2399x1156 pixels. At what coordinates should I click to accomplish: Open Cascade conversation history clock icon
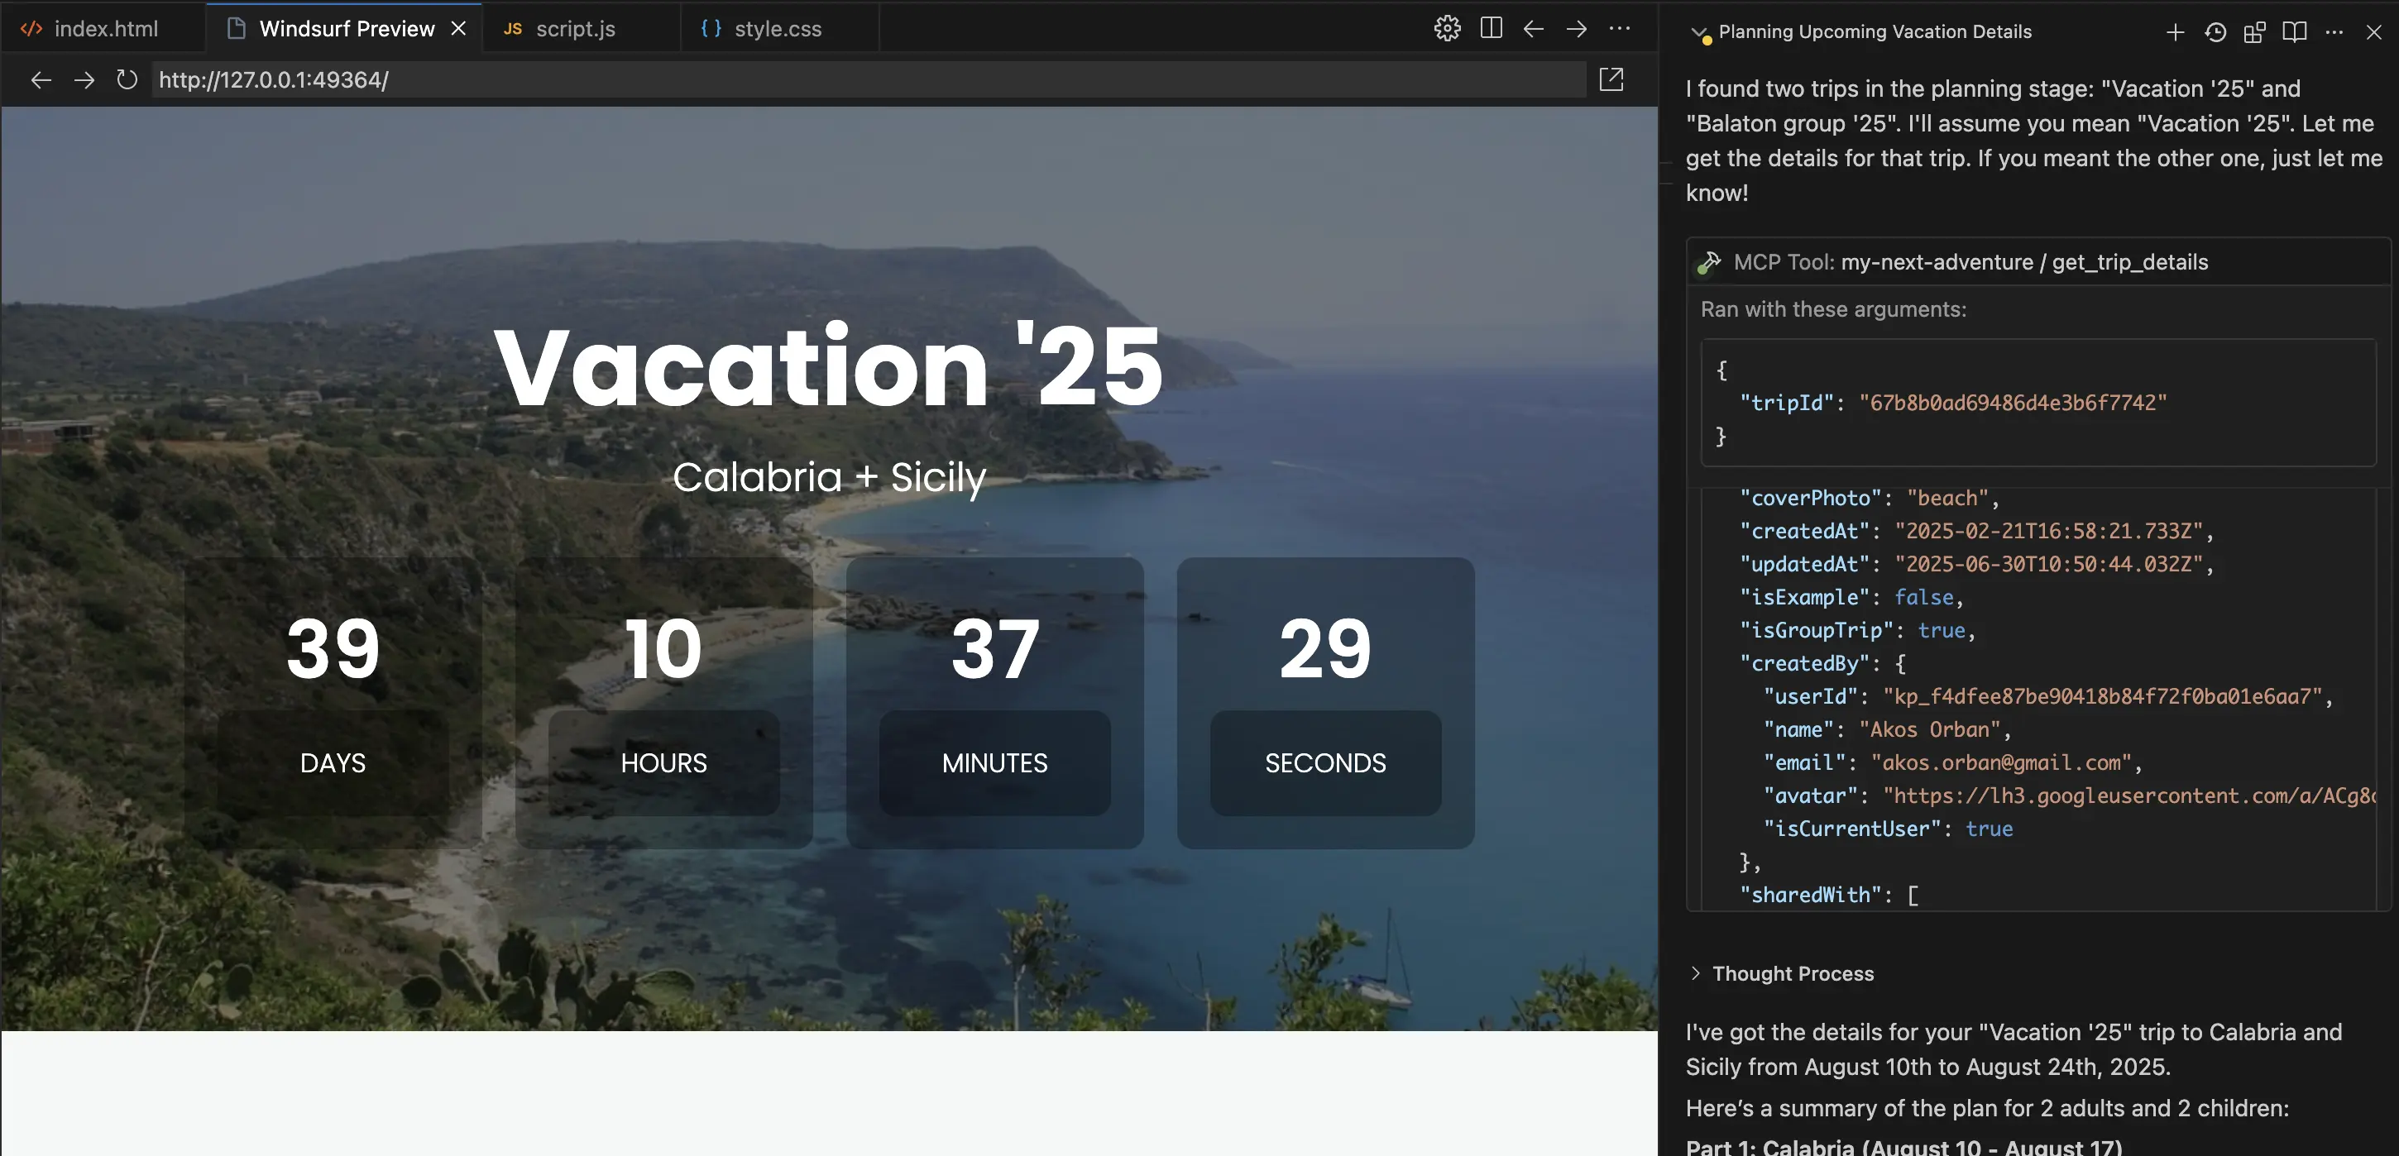point(2215,31)
